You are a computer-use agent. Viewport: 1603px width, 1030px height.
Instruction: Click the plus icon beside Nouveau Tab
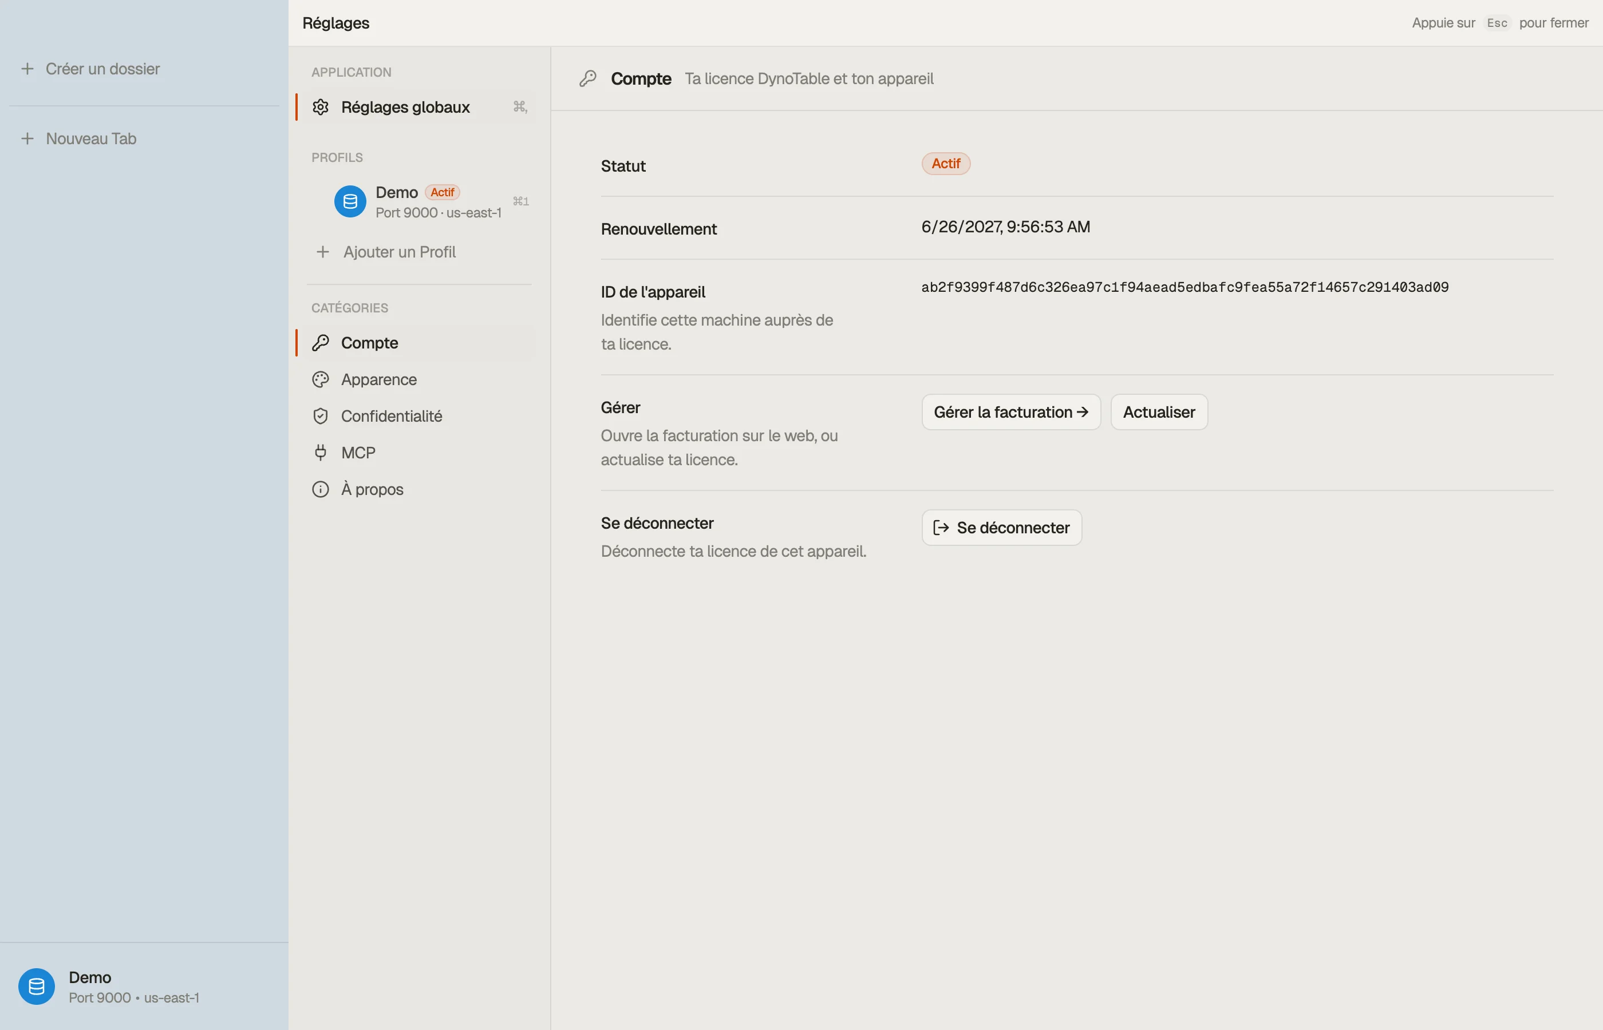[27, 138]
